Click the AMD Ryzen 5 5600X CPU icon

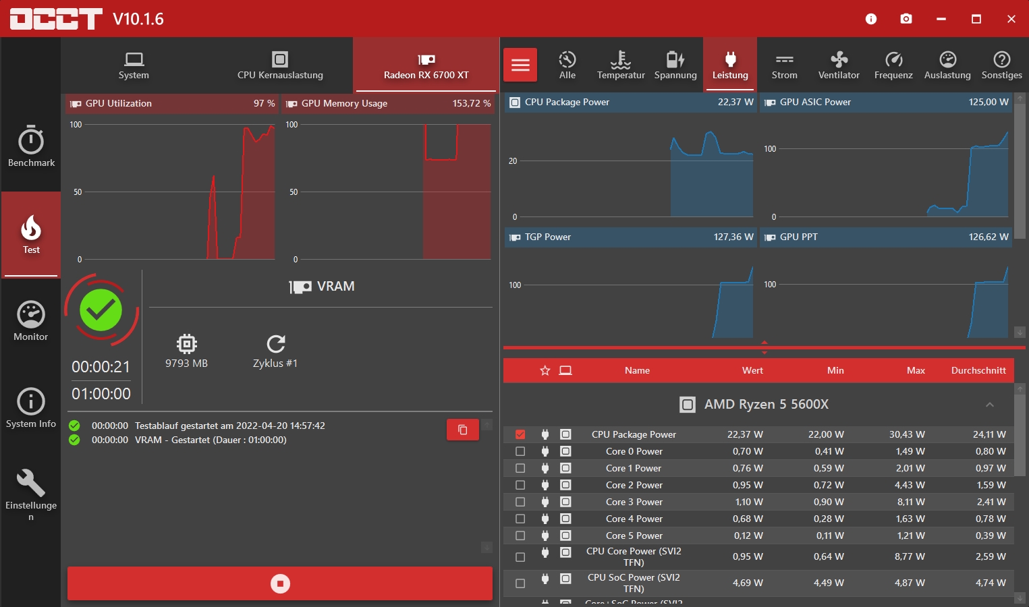click(x=688, y=405)
